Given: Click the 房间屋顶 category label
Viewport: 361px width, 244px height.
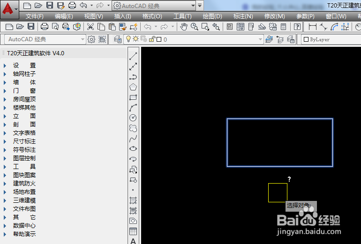Looking at the screenshot, I should (x=24, y=99).
